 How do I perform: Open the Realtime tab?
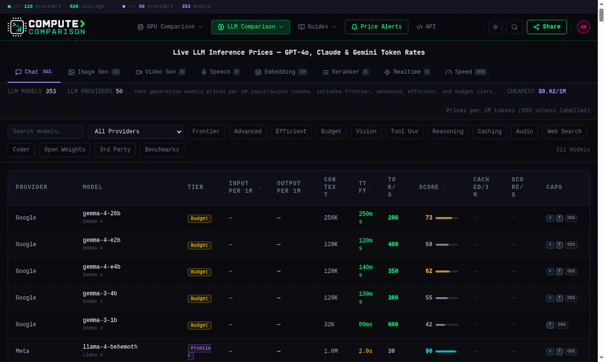coord(407,72)
